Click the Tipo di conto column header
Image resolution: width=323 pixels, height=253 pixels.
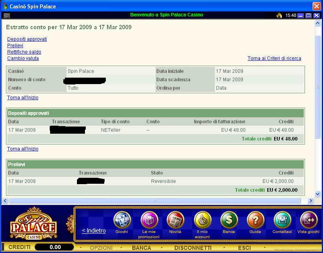tap(115, 121)
